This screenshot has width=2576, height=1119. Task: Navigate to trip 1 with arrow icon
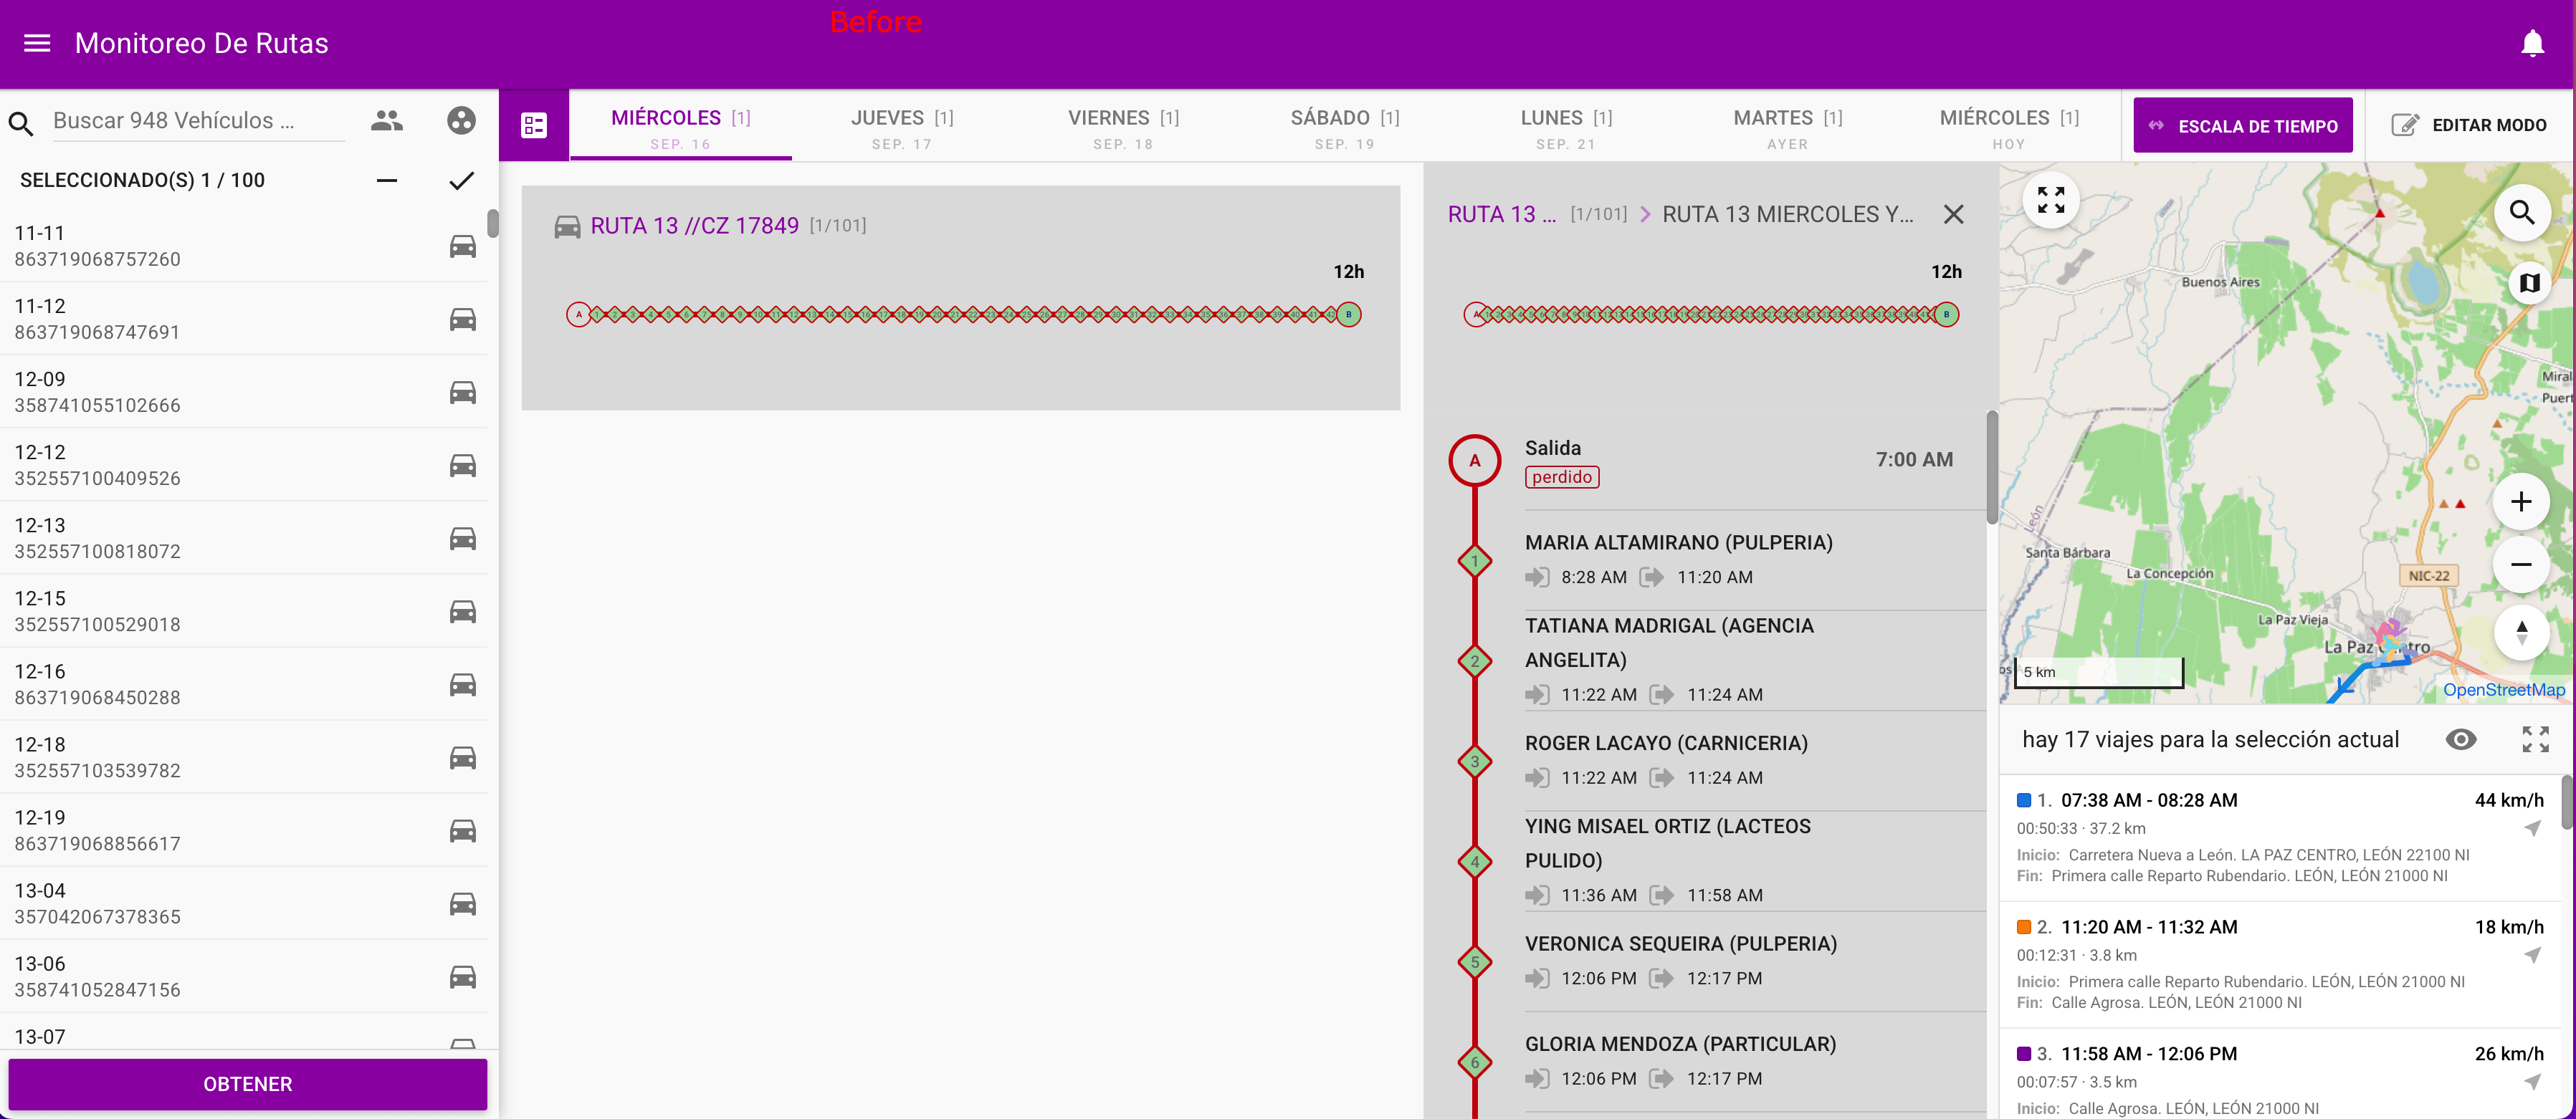pos(2532,828)
